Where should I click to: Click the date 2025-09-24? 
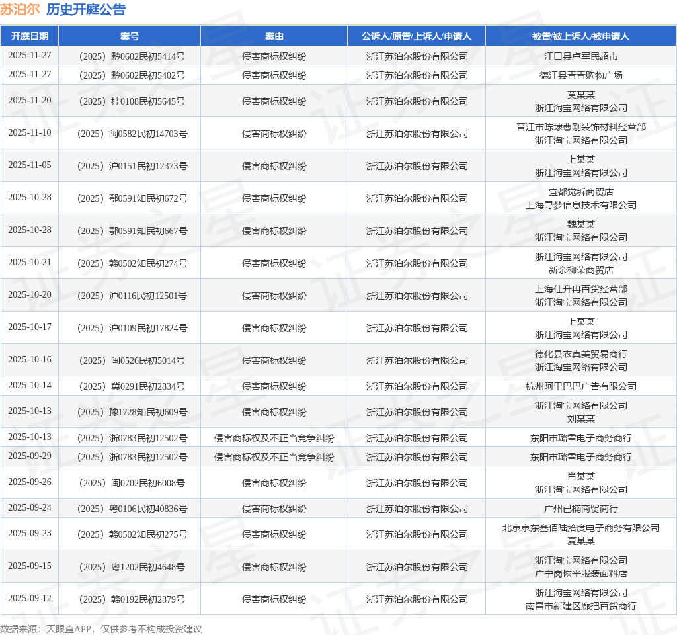point(29,507)
